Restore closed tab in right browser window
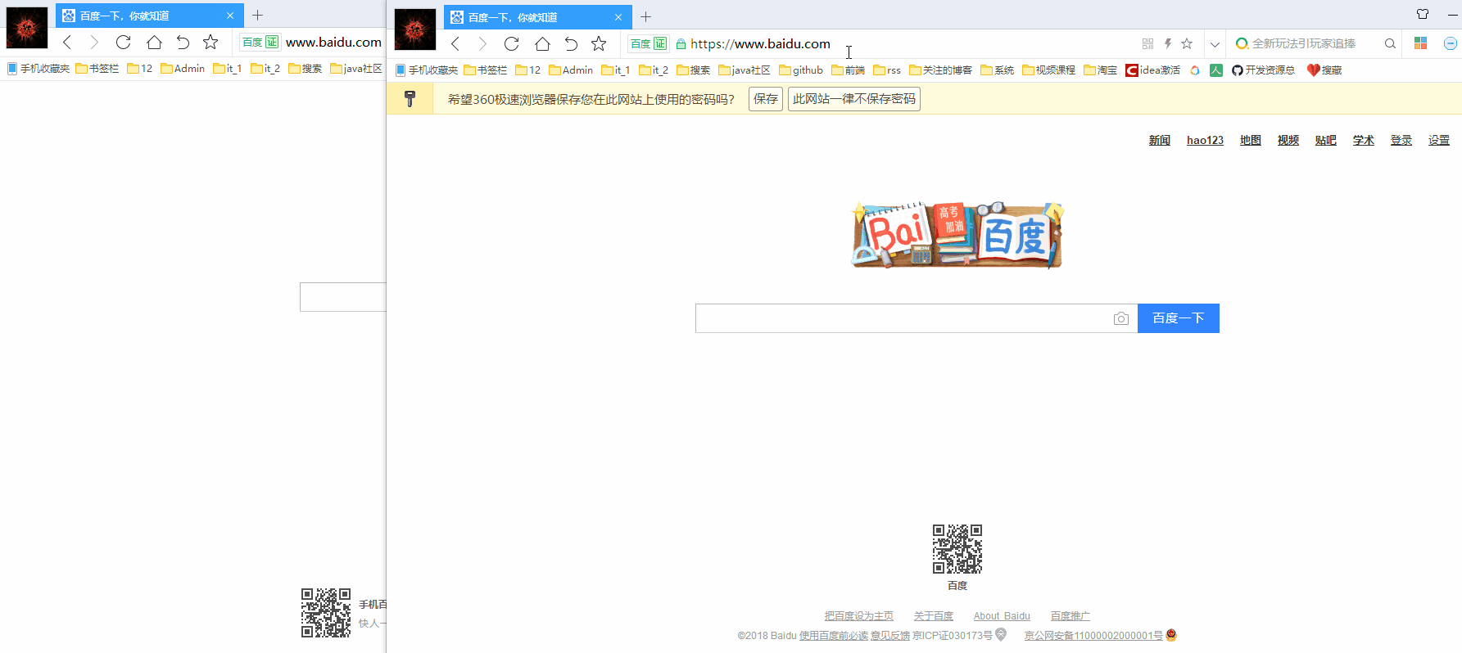This screenshot has width=1462, height=653. coord(571,44)
